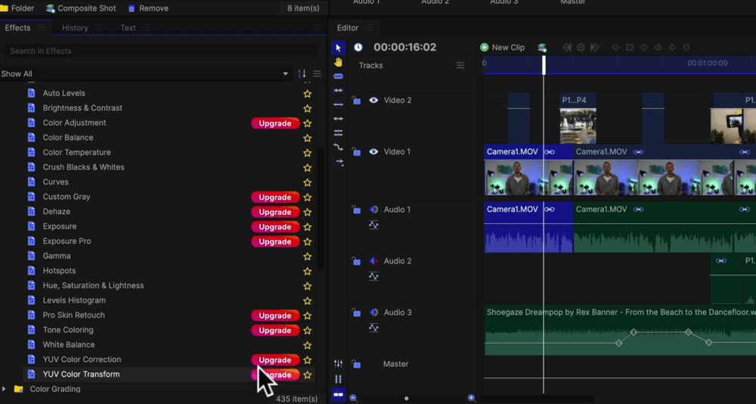Add a composite shot in the Editor toolbar
The width and height of the screenshot is (756, 404).
point(542,48)
